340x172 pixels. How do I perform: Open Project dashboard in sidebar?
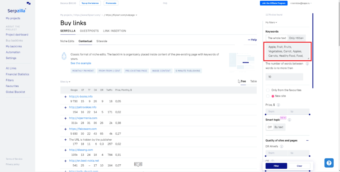click(x=17, y=35)
